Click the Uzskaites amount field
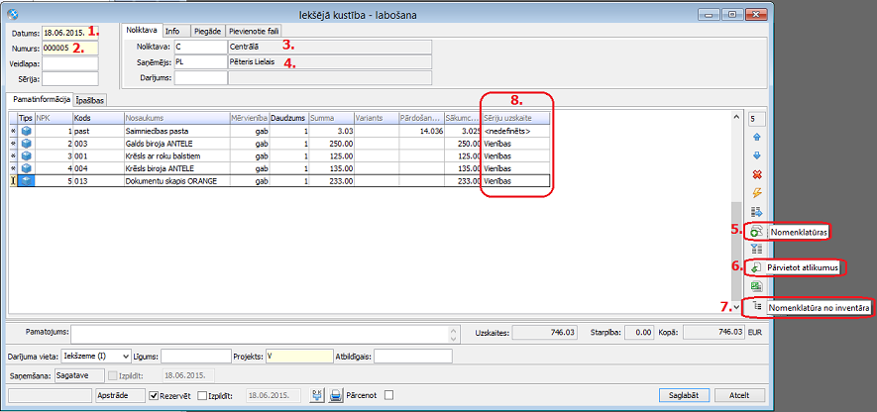Screen dimensions: 877x412 545,332
